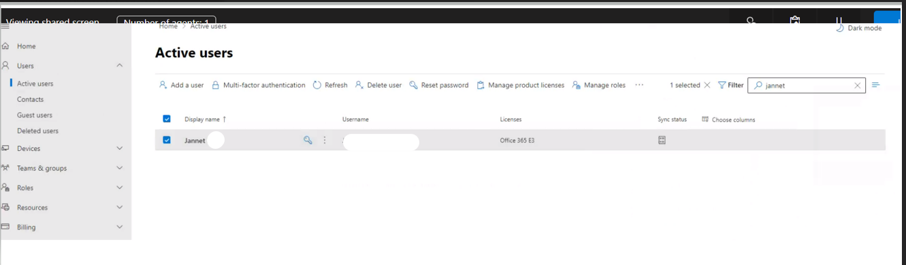
Task: Click the Licenses column header
Action: (511, 119)
